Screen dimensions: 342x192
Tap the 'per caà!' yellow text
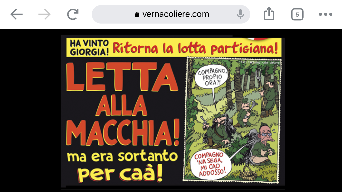pos(120,174)
